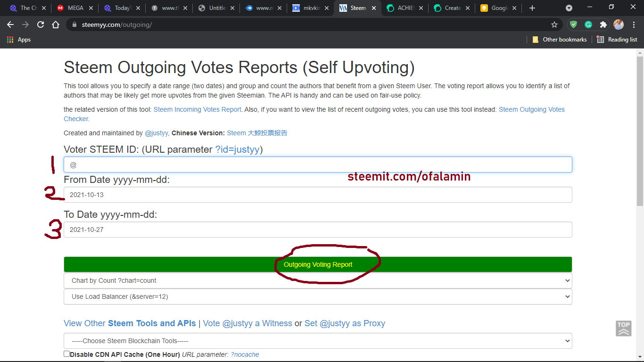644x362 pixels.
Task: Visit the @justyy maintainer link
Action: click(x=156, y=133)
